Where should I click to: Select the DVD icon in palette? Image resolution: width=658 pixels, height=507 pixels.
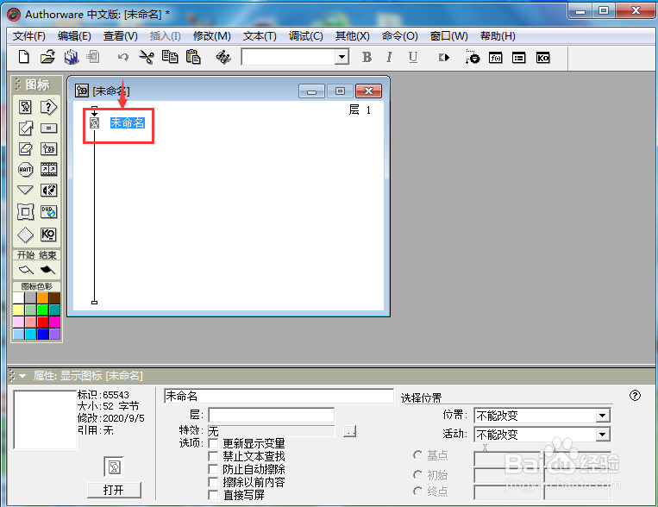pyautogui.click(x=48, y=212)
